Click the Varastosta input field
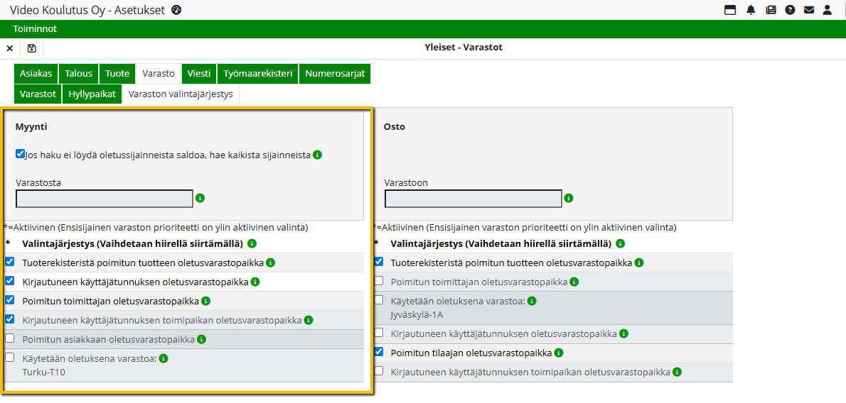Viewport: 846px width, 403px height. click(105, 199)
